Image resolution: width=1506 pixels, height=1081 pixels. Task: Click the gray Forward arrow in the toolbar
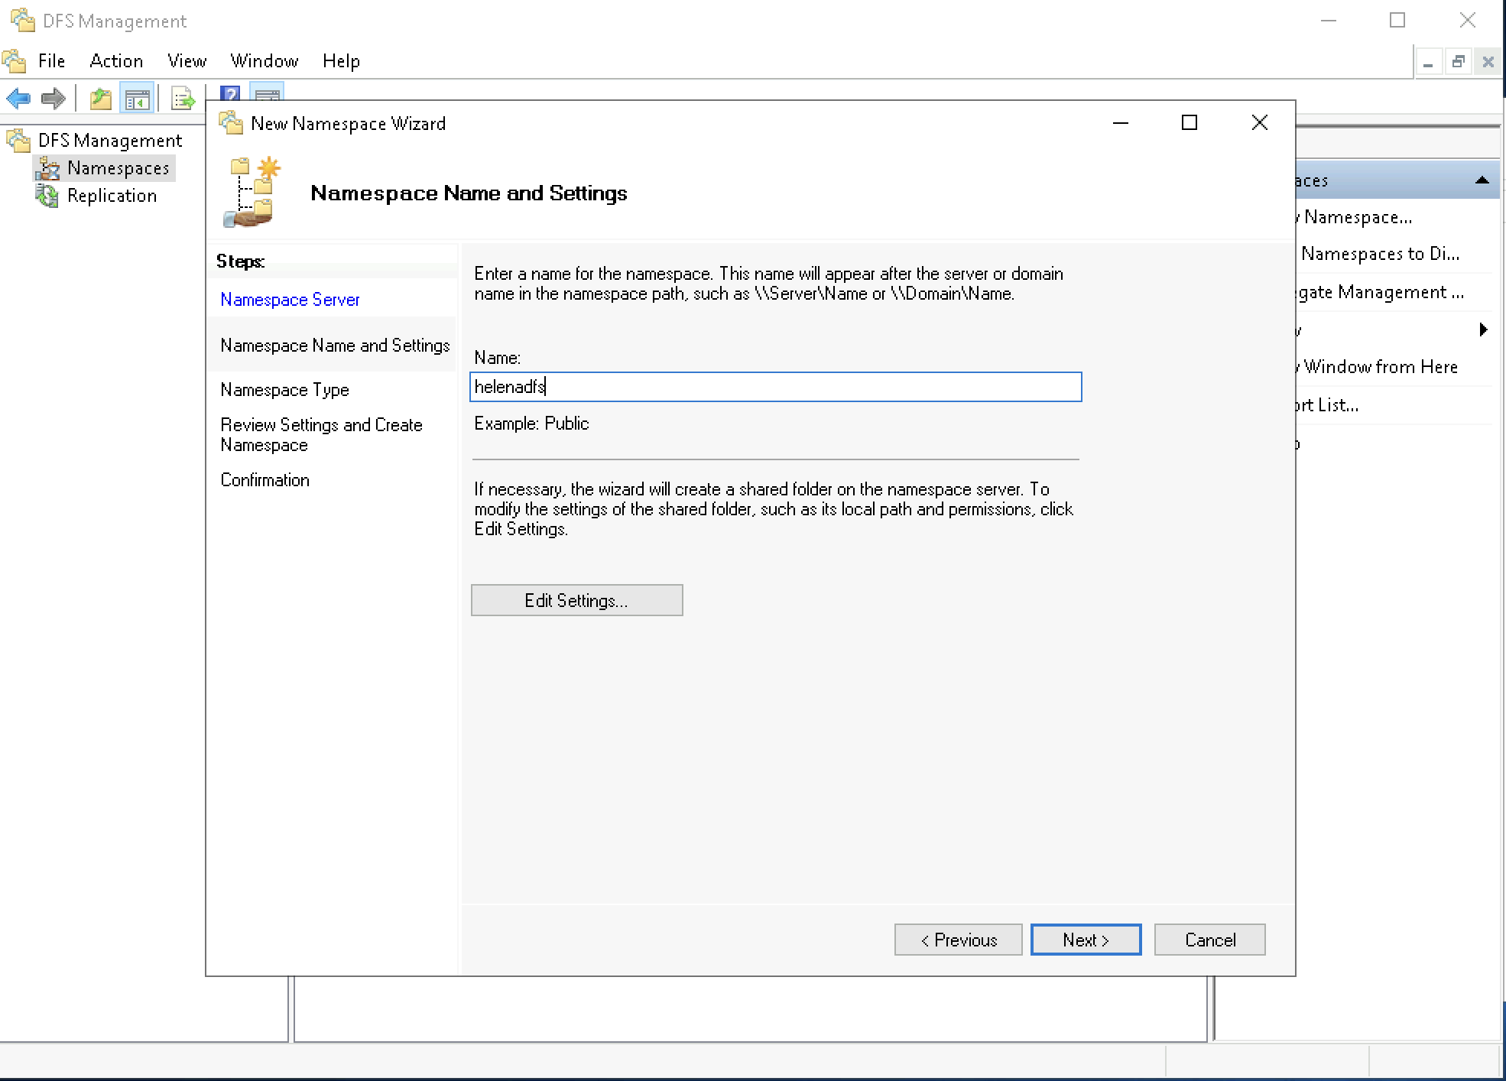(x=53, y=98)
